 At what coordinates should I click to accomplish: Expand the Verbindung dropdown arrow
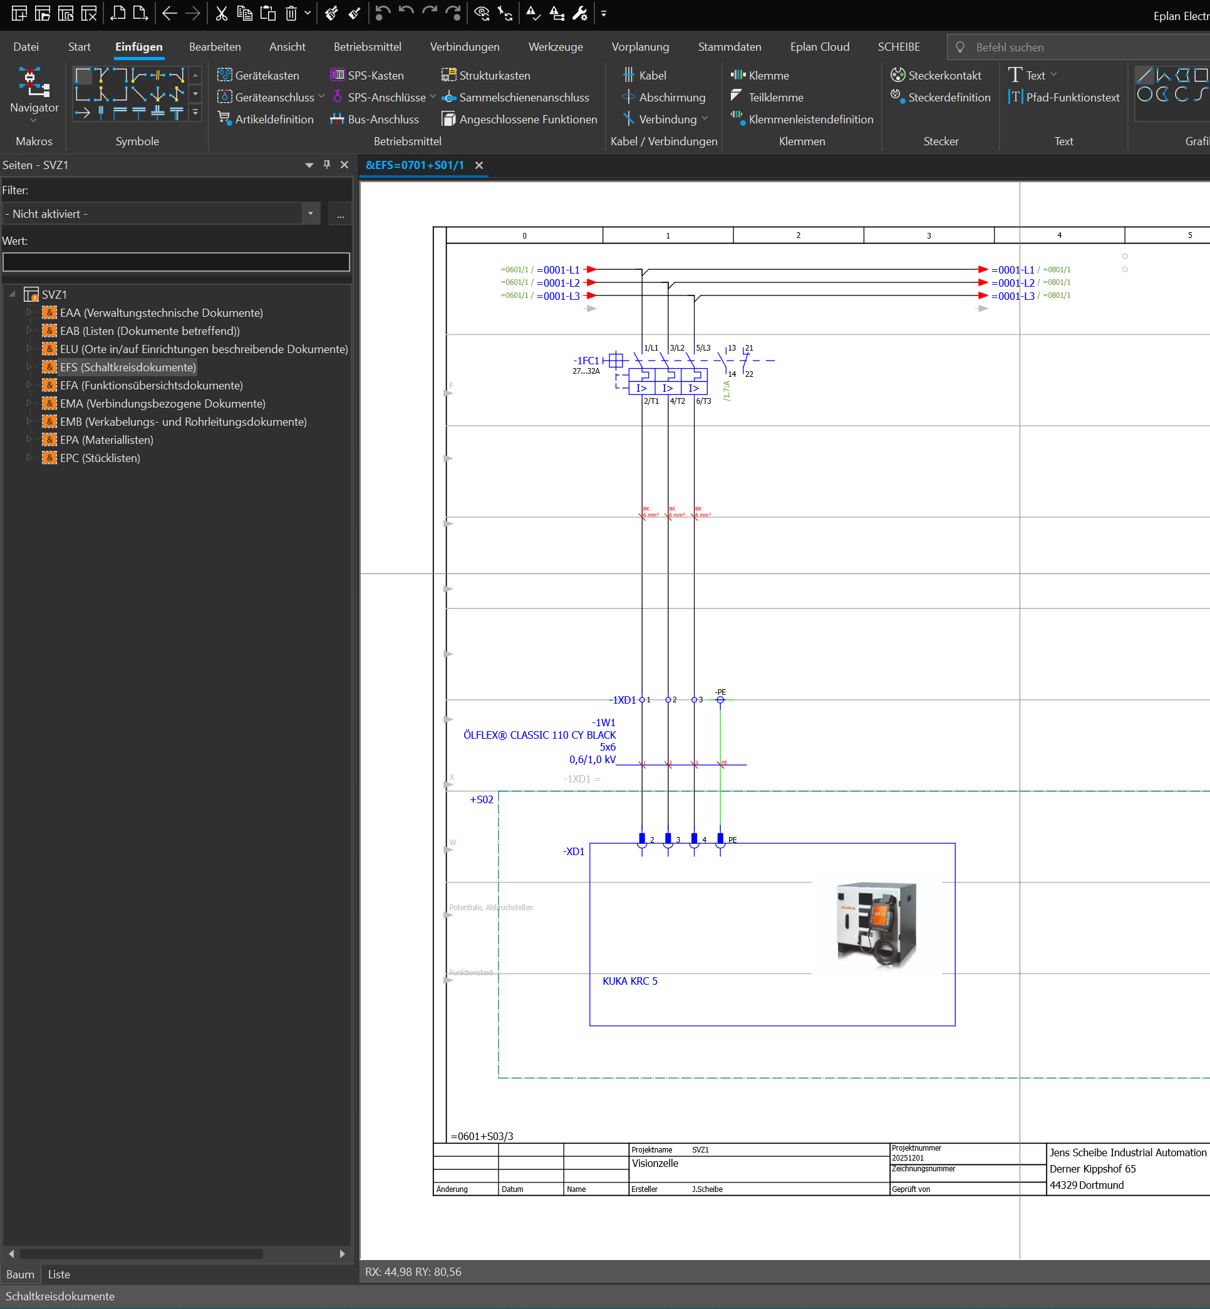(x=705, y=118)
